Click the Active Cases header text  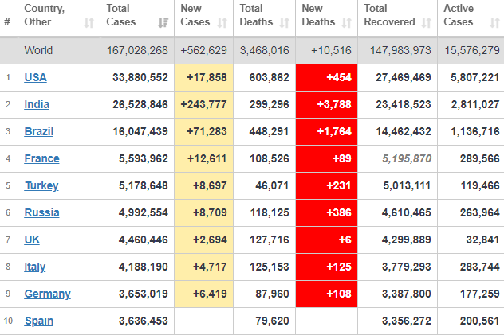point(459,15)
